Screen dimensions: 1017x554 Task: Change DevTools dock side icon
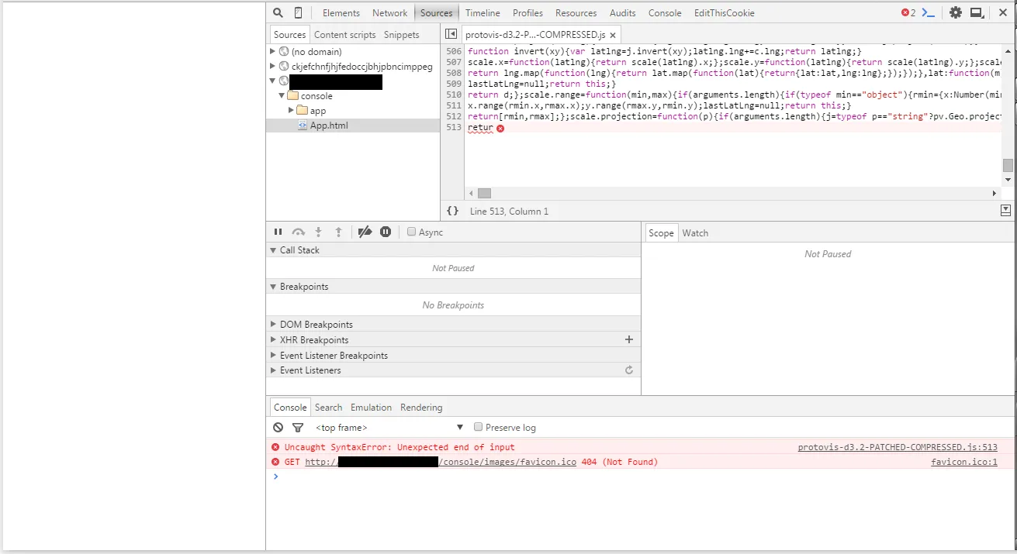click(977, 12)
